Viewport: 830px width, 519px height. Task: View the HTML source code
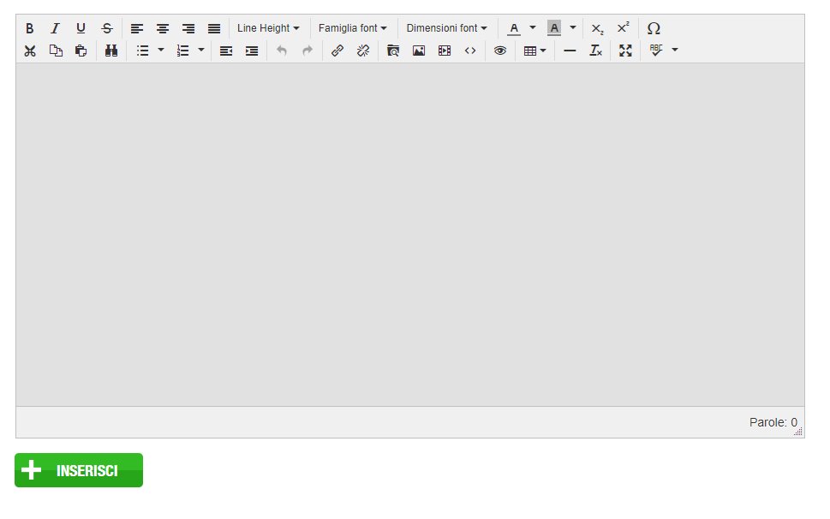click(x=470, y=51)
